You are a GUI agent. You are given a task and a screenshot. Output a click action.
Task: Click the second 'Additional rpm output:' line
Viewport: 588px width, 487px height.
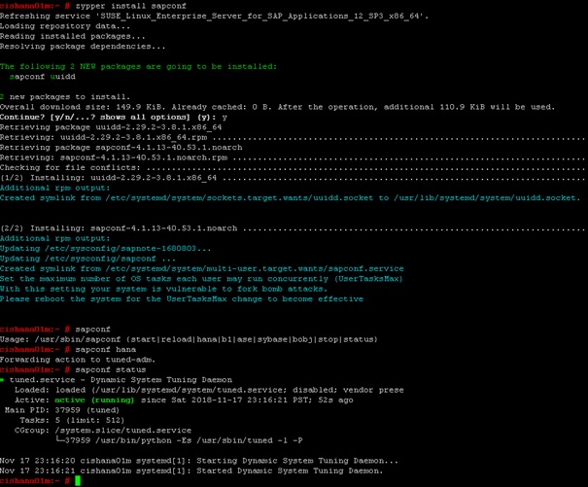[x=55, y=238]
